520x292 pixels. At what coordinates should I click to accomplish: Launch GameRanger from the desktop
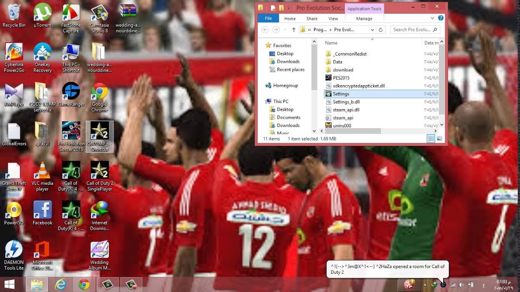71,94
